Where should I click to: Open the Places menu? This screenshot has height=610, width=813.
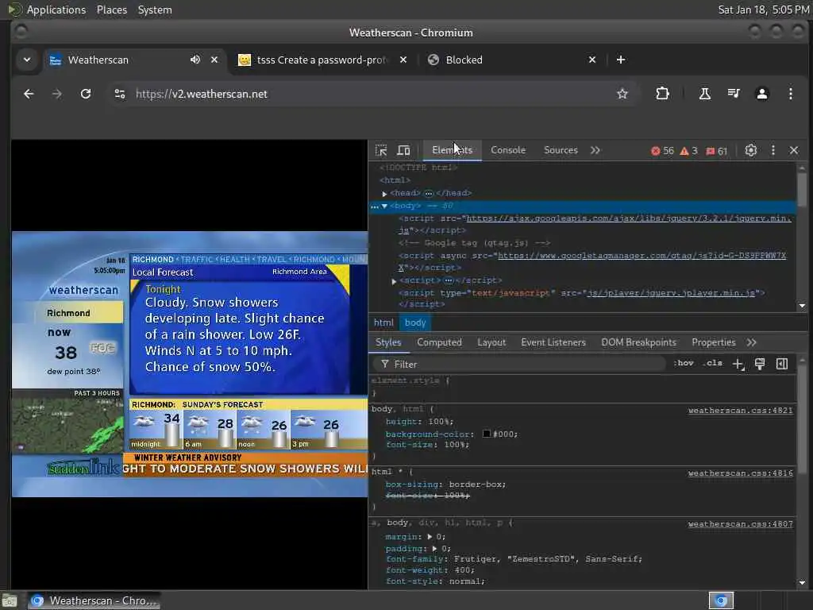point(111,10)
